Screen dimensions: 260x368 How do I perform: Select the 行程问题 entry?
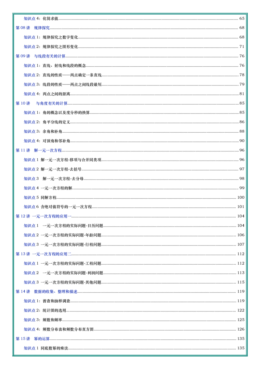coord(134,244)
